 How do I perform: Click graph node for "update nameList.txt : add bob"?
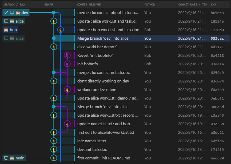(x=67, y=124)
